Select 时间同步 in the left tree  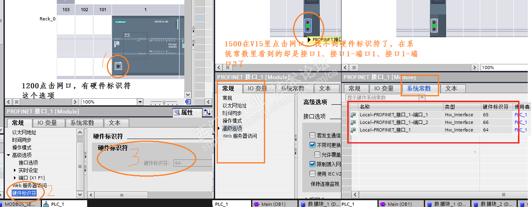22,140
